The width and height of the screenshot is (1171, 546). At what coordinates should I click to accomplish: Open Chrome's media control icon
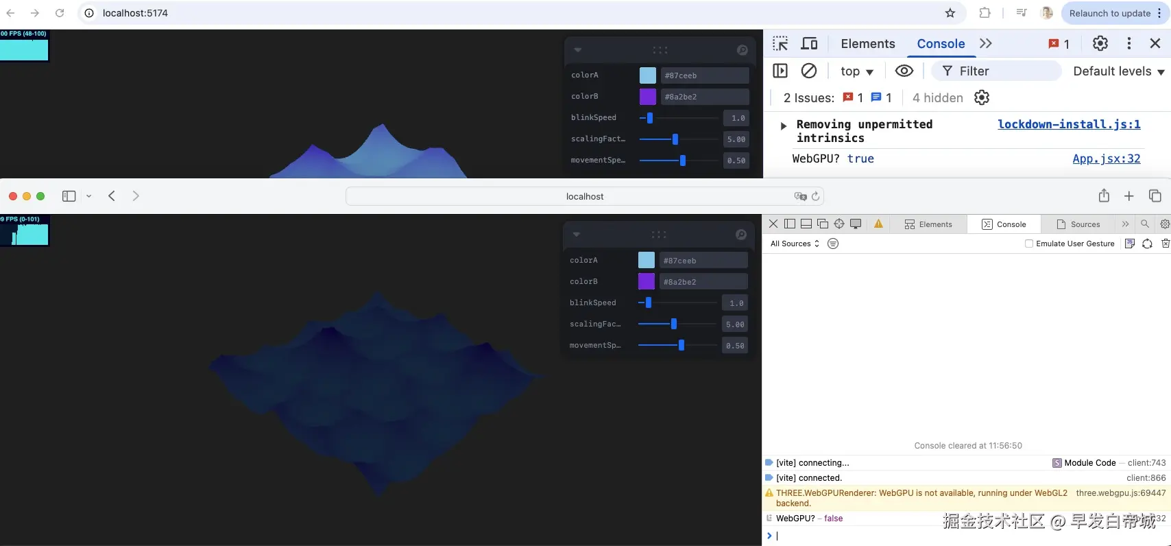tap(1022, 13)
